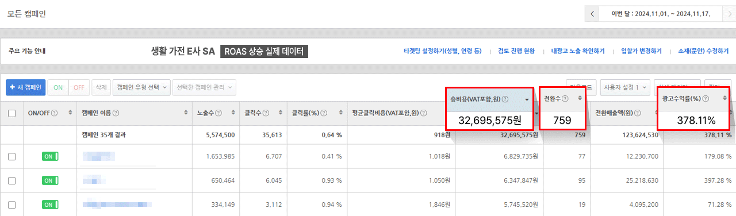Click the 삭제 button
736x216 pixels.
coord(101,87)
